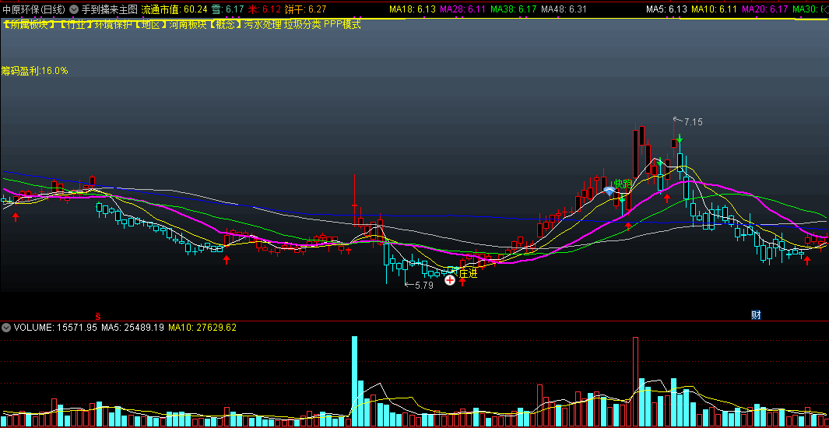
Task: Click the MA28: 6.11 legend
Action: pyautogui.click(x=462, y=9)
